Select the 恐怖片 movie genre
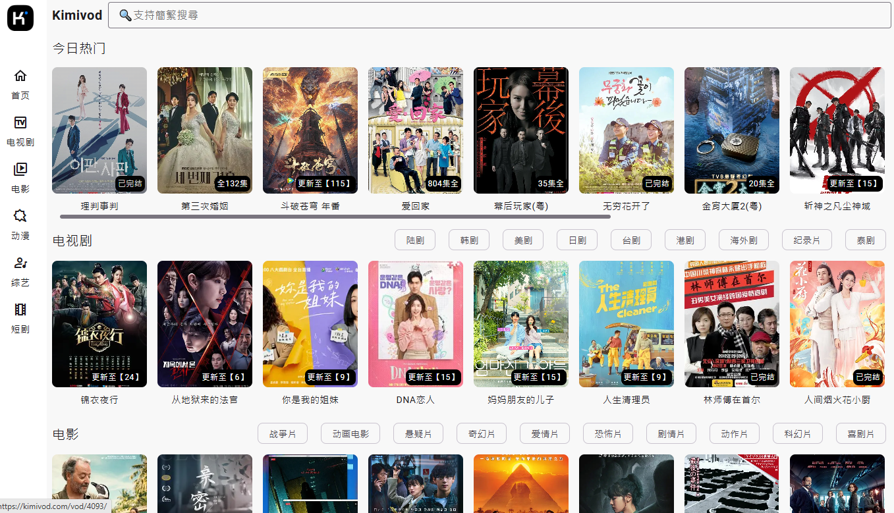894x513 pixels. [x=608, y=434]
